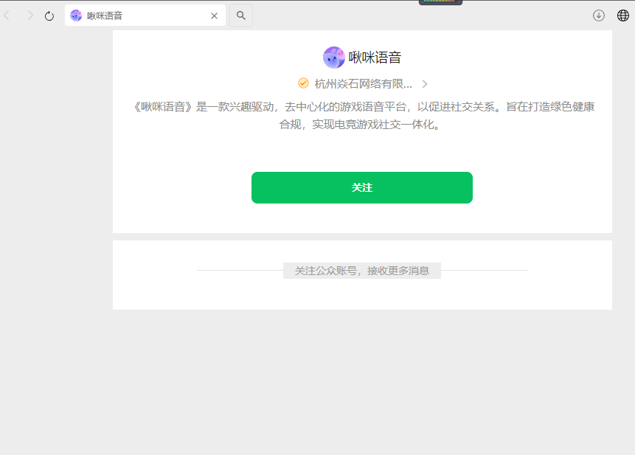Open the downloads icon in the toolbar
The image size is (635, 455).
(599, 15)
